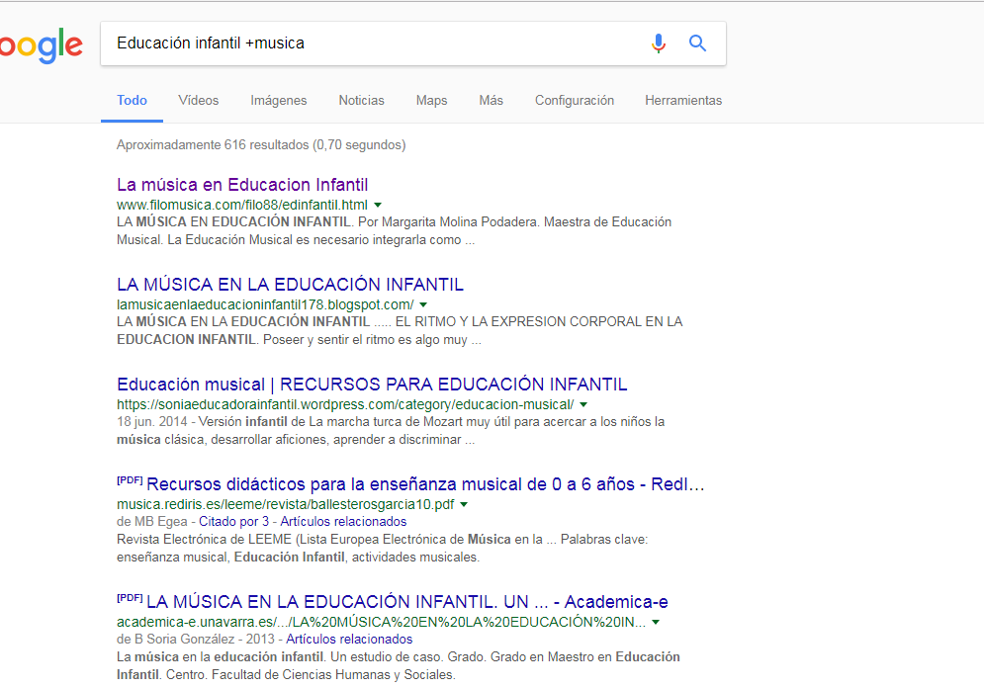Switch to the Imágenes tab
Image resolution: width=984 pixels, height=688 pixels.
(279, 101)
